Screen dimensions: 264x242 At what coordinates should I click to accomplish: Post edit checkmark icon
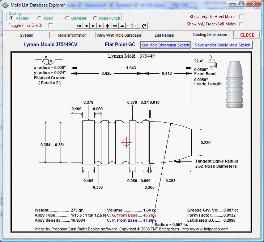[129, 26]
